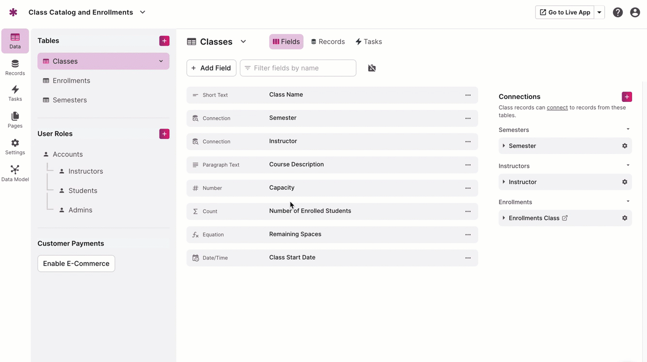This screenshot has height=362, width=647.
Task: Open settings gear for Enrollments Class connection
Action: point(625,218)
